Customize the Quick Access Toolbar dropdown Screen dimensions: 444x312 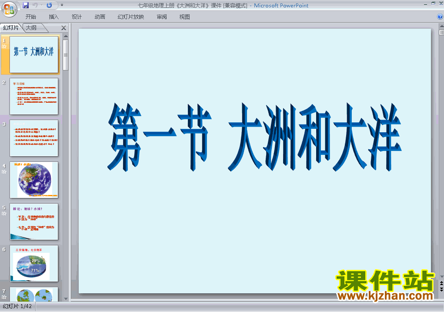click(62, 5)
